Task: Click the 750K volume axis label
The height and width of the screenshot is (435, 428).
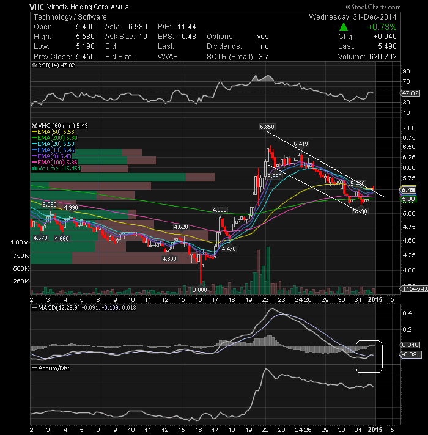Action: click(x=21, y=256)
